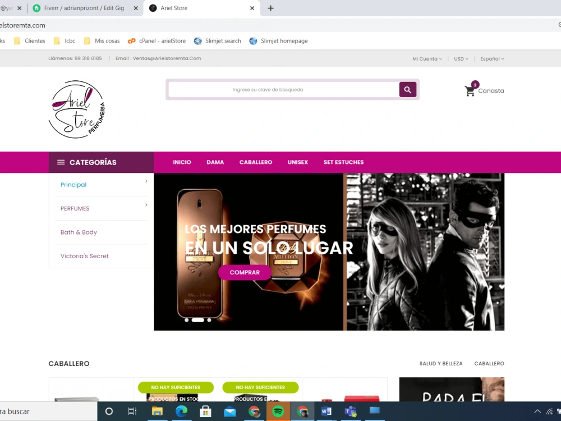Click the Email Ventas@Arielstoremta.Com text
561x421 pixels.
pos(158,58)
